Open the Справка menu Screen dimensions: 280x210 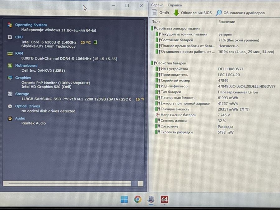(175, 5)
